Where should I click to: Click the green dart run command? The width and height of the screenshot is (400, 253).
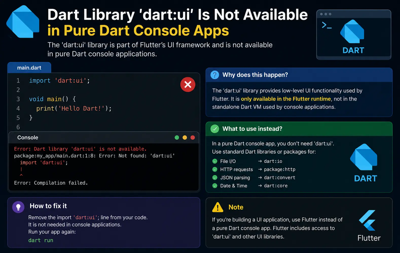tap(41, 240)
